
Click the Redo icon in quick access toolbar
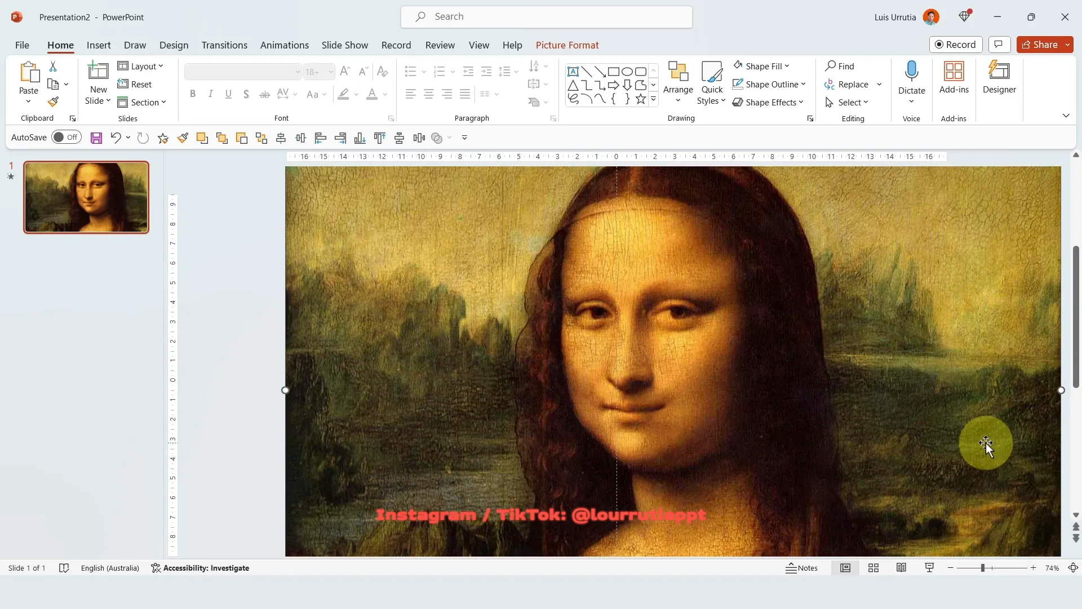(x=143, y=138)
